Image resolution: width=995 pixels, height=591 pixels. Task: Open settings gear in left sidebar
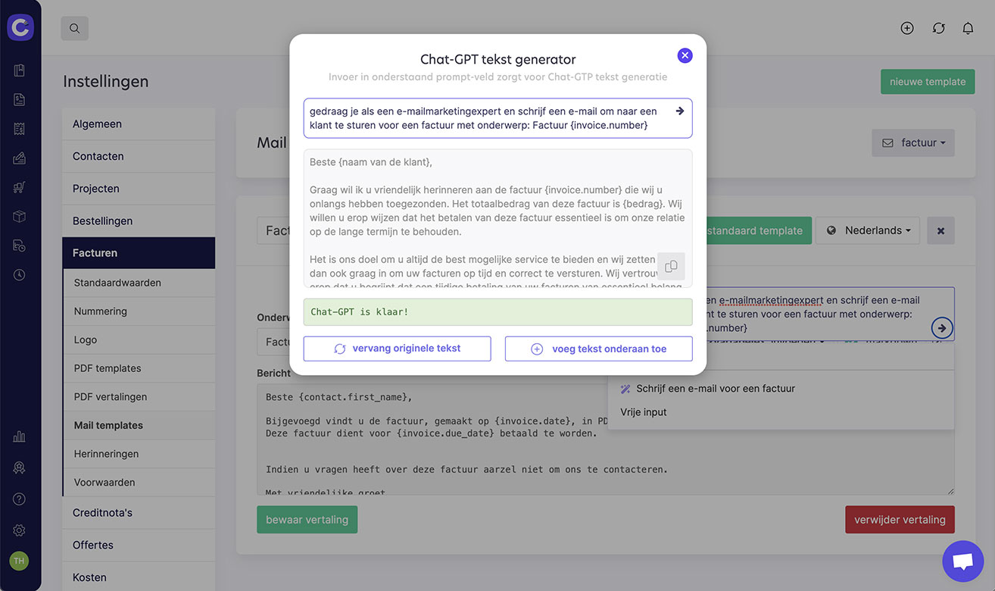[20, 530]
